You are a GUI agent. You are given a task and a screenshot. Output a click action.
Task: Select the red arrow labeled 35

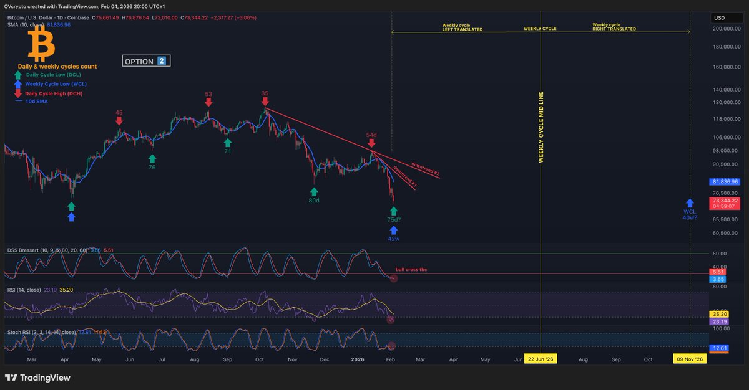(x=265, y=102)
